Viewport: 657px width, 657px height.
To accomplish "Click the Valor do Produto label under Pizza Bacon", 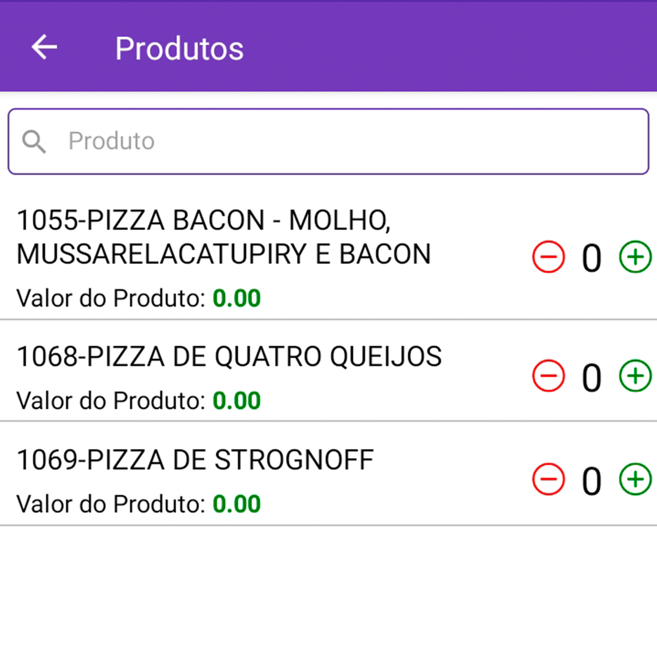I will [x=111, y=298].
